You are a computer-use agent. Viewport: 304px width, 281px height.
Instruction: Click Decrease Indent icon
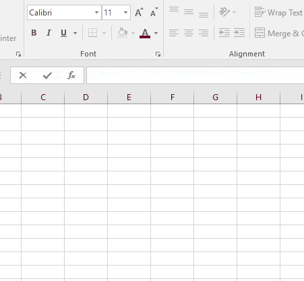(x=224, y=33)
